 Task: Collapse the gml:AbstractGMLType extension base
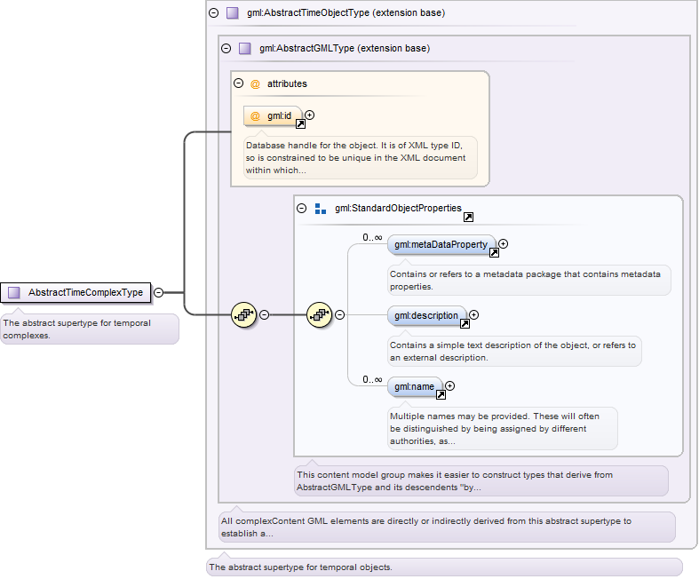pyautogui.click(x=226, y=48)
